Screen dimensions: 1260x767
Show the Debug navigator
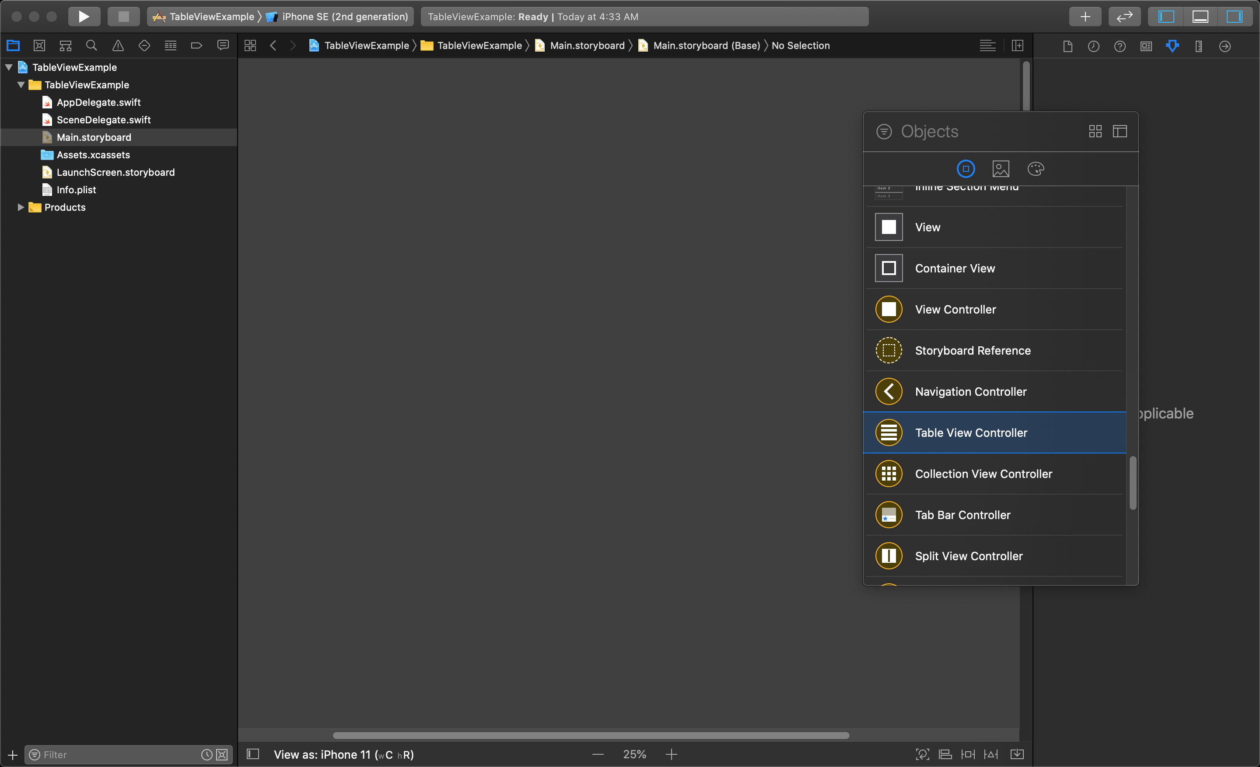pos(171,45)
